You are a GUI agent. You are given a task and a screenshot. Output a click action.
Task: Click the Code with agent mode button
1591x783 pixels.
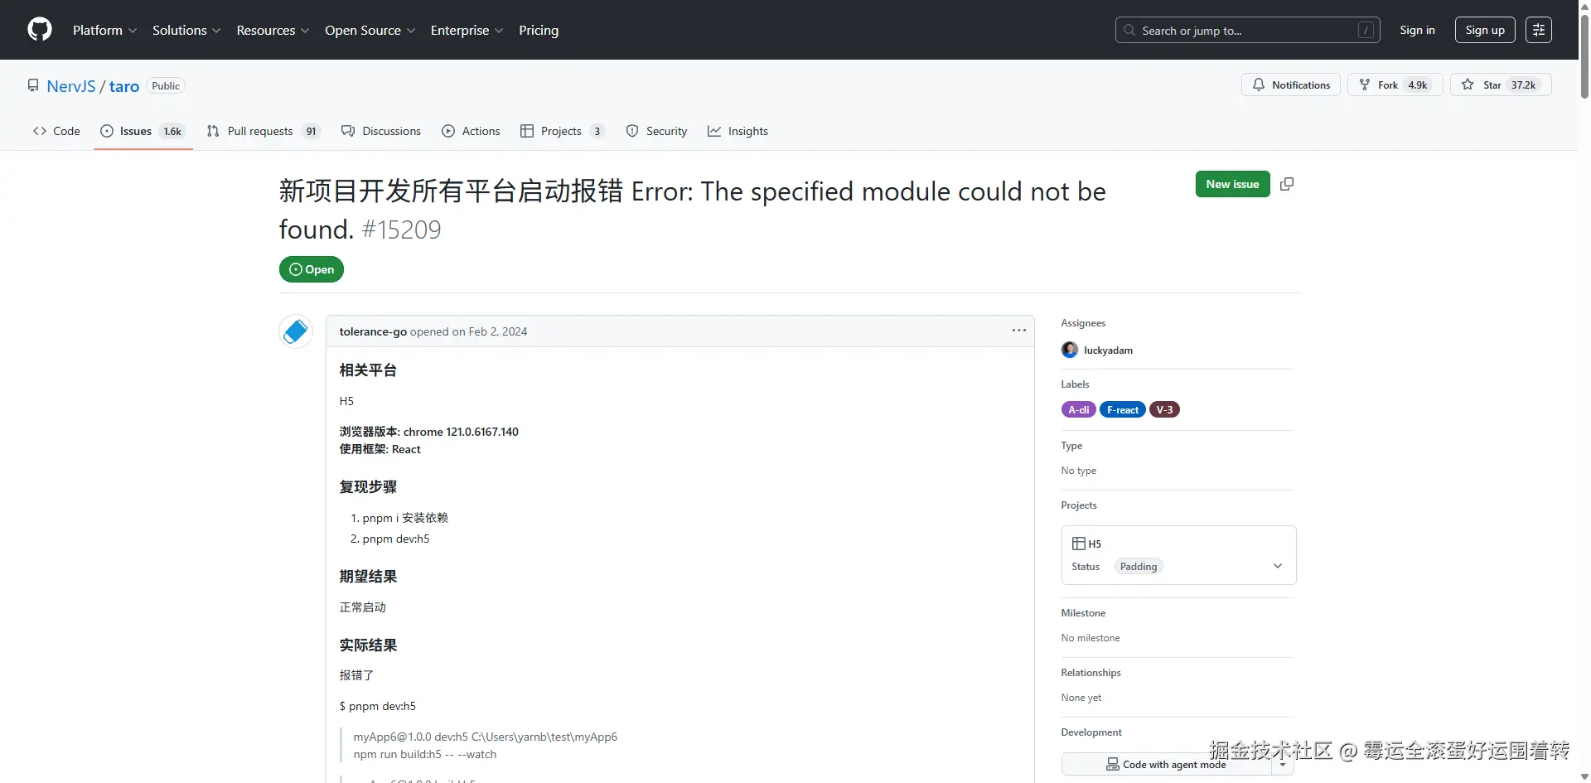(1166, 764)
